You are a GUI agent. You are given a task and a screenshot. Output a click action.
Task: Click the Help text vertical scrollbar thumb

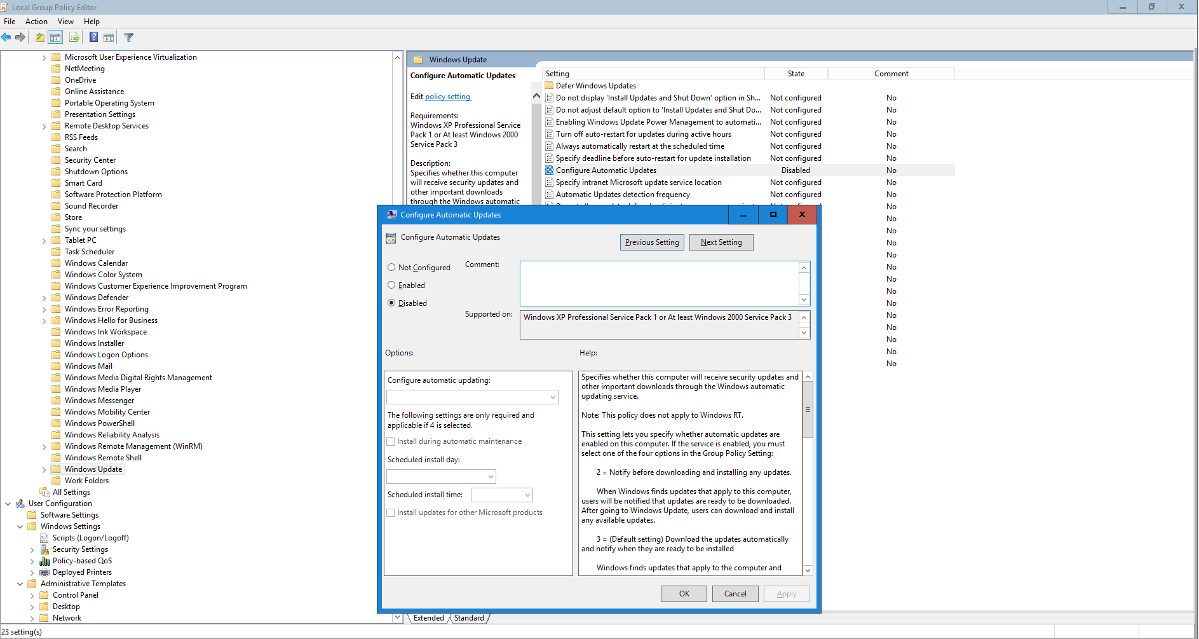click(808, 411)
